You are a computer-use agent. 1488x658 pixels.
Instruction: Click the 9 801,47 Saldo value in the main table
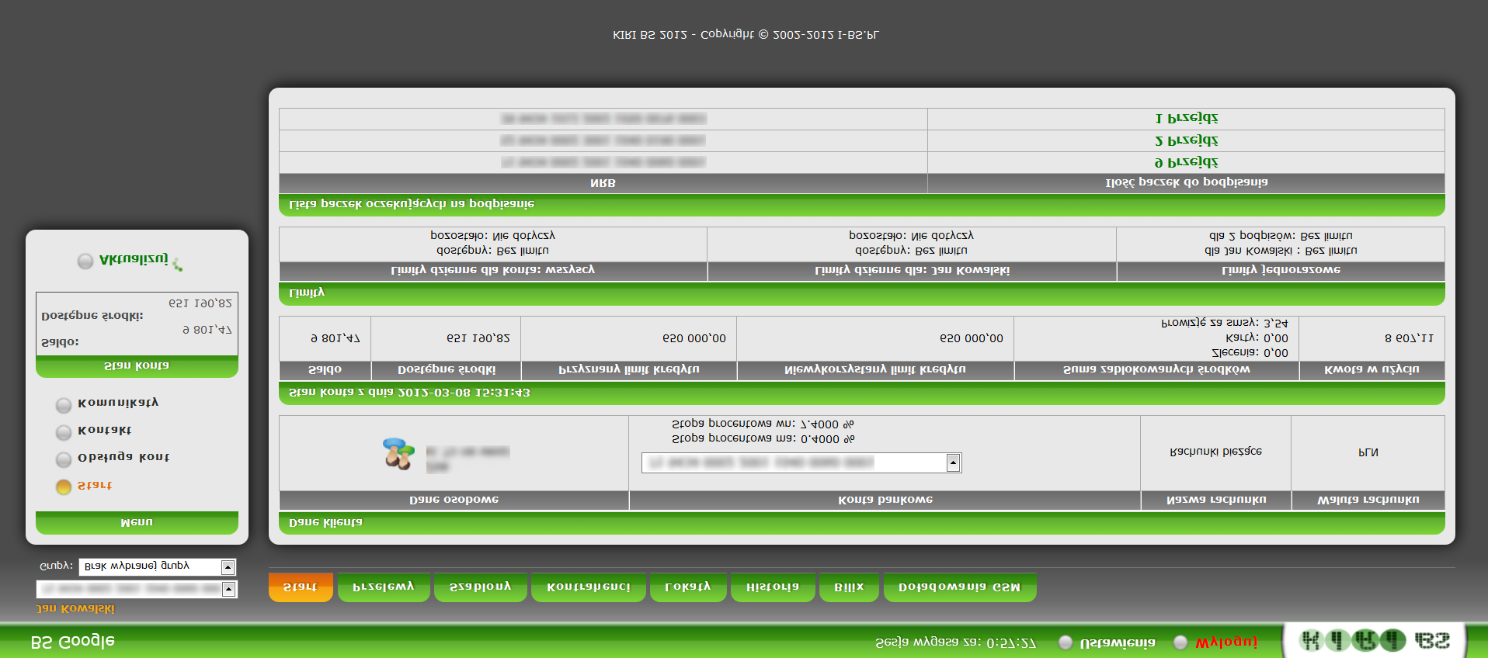(x=335, y=338)
